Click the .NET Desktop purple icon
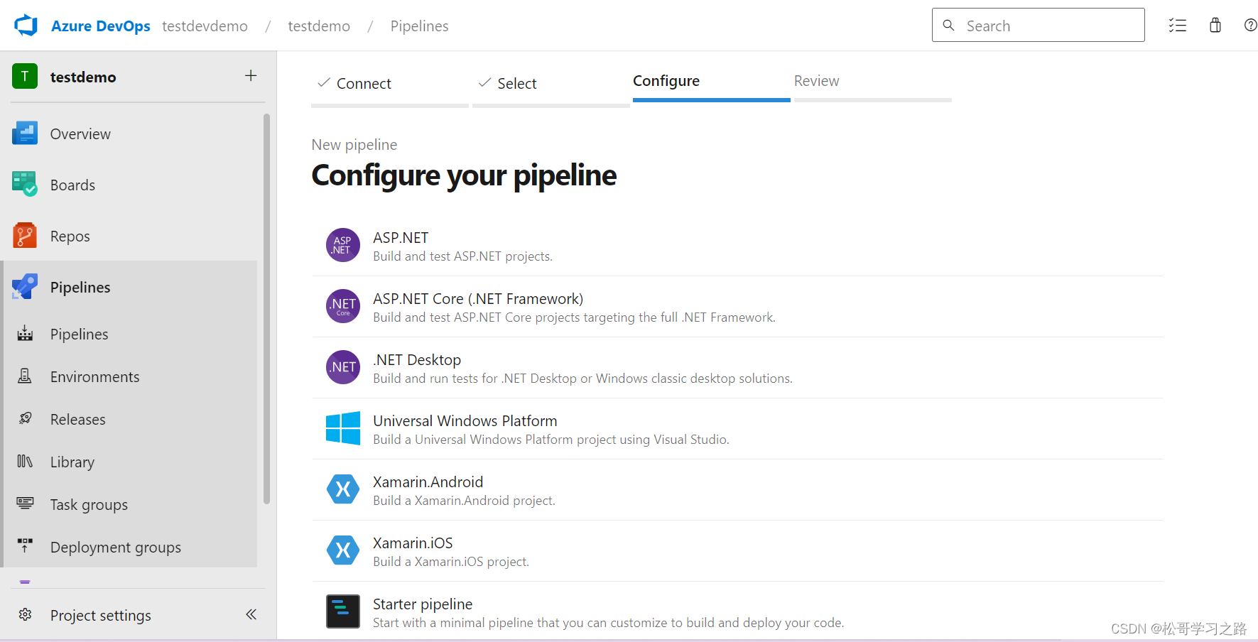 [x=343, y=367]
